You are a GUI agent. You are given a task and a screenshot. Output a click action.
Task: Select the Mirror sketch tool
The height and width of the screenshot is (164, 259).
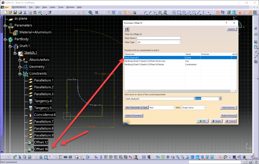[x=160, y=13]
